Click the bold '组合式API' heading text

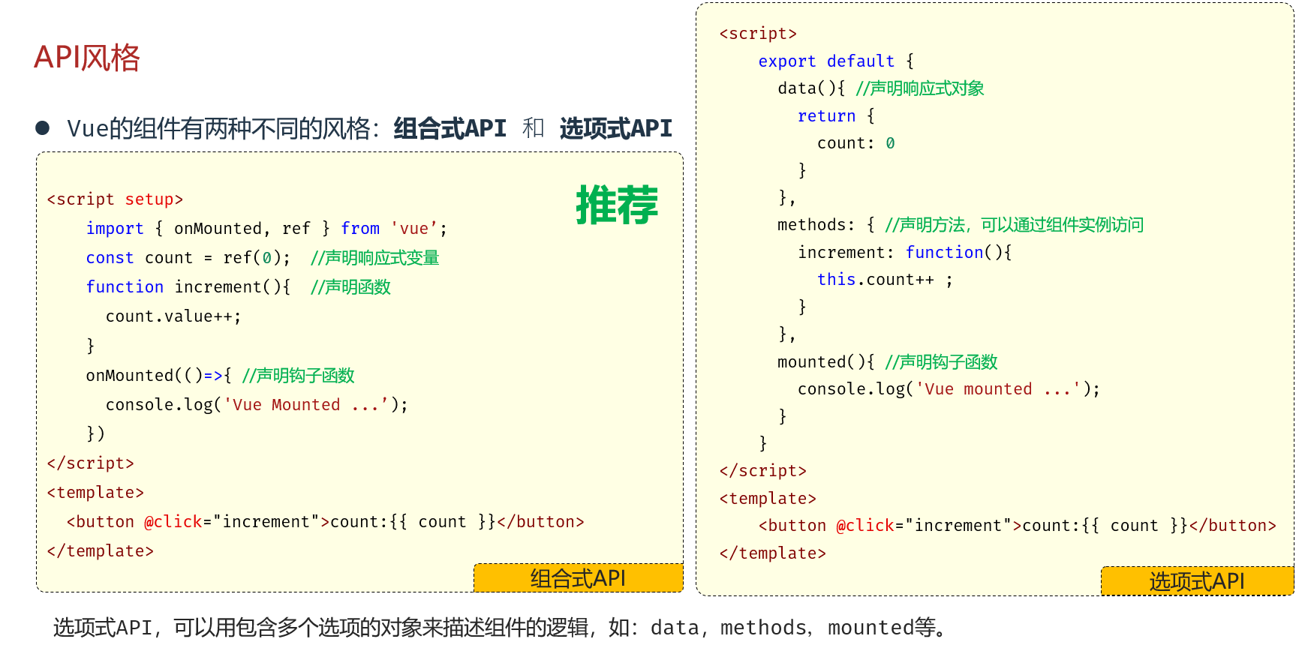[450, 128]
